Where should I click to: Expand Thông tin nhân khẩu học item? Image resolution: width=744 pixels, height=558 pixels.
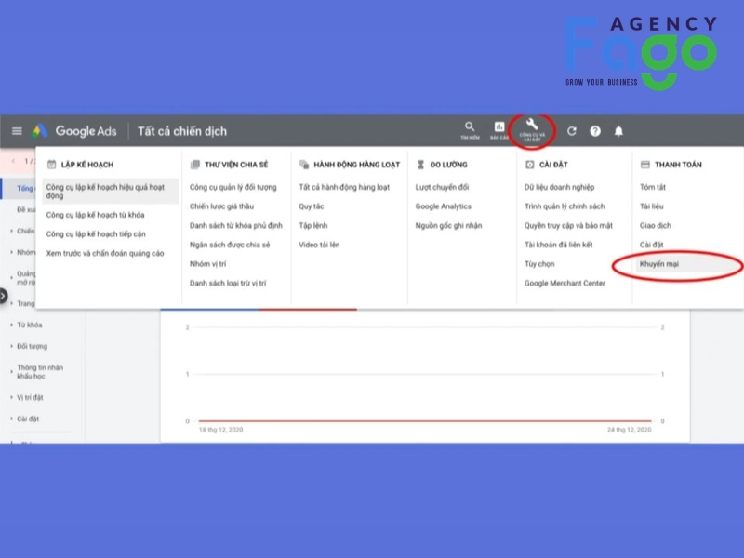[x=39, y=371]
